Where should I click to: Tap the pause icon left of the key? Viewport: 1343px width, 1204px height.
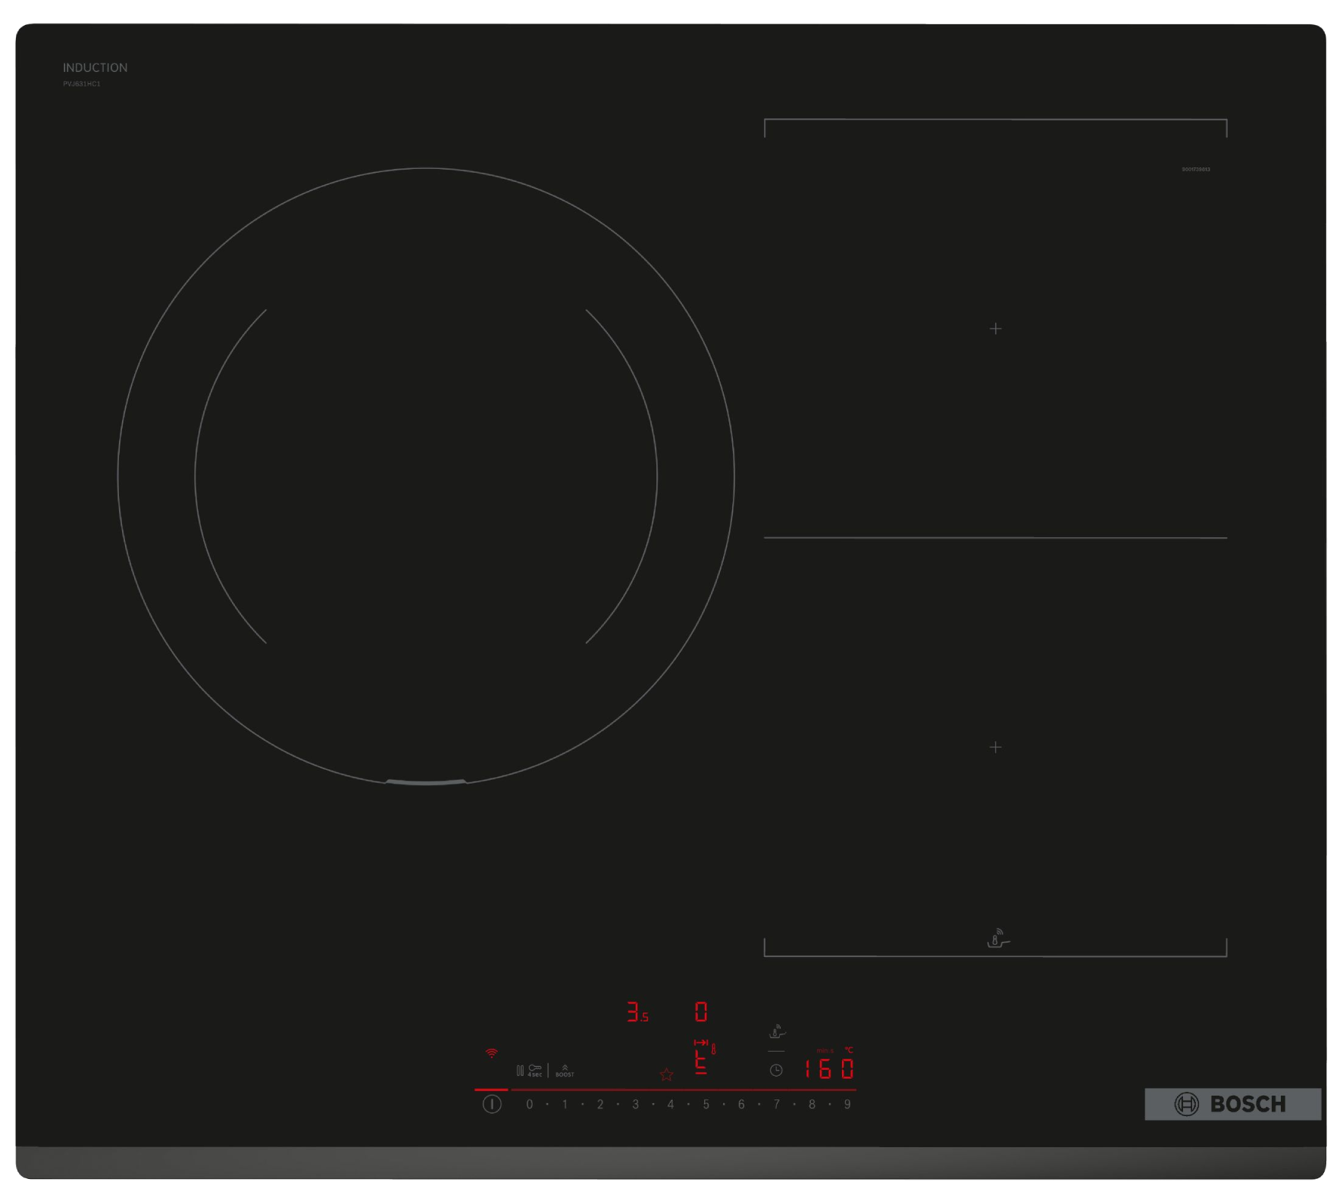[520, 1071]
